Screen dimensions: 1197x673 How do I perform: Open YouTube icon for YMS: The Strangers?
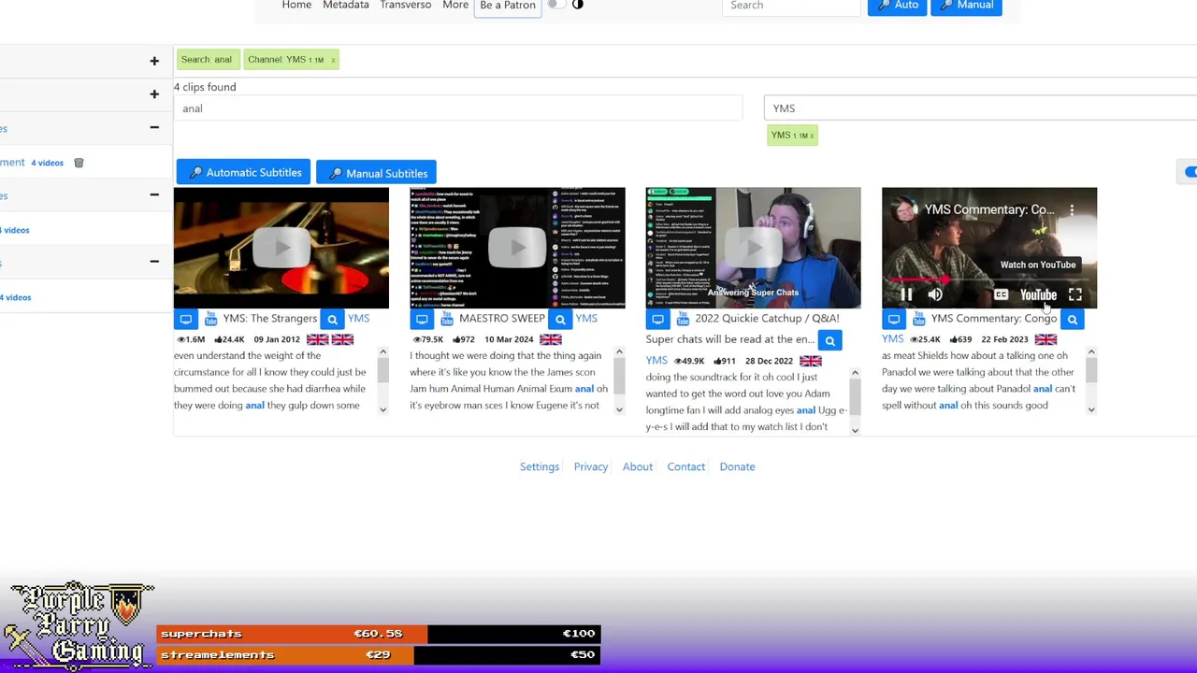point(211,319)
